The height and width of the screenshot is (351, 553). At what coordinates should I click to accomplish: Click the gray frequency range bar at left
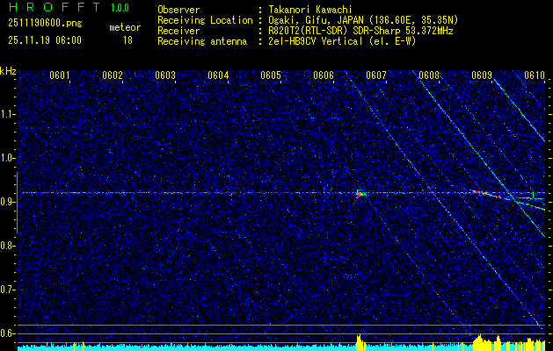[17, 203]
